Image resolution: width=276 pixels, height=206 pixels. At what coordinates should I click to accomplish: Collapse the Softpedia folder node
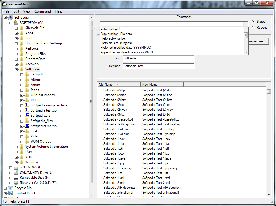click(16, 69)
